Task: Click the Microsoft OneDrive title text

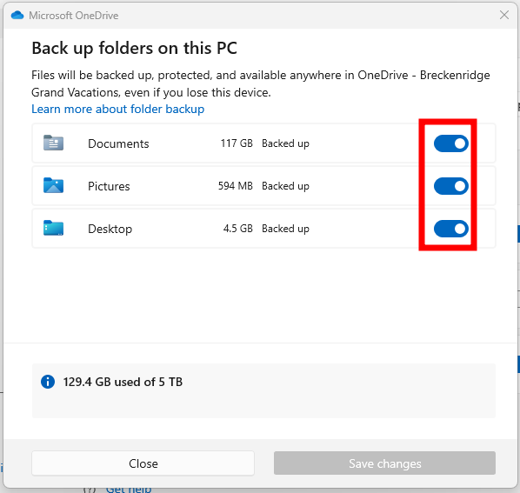Action: pos(74,16)
